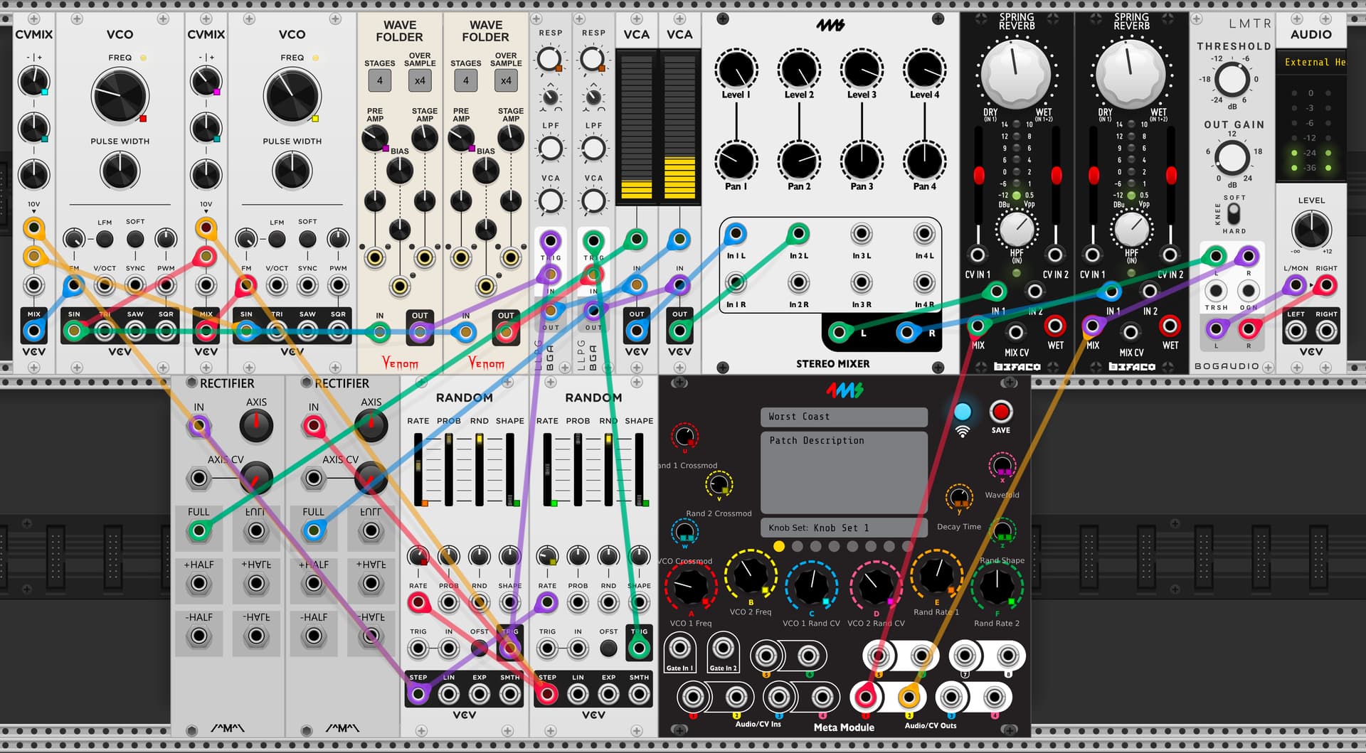Toggle the OFST button on the left Random module
This screenshot has width=1366, height=753.
coord(480,648)
